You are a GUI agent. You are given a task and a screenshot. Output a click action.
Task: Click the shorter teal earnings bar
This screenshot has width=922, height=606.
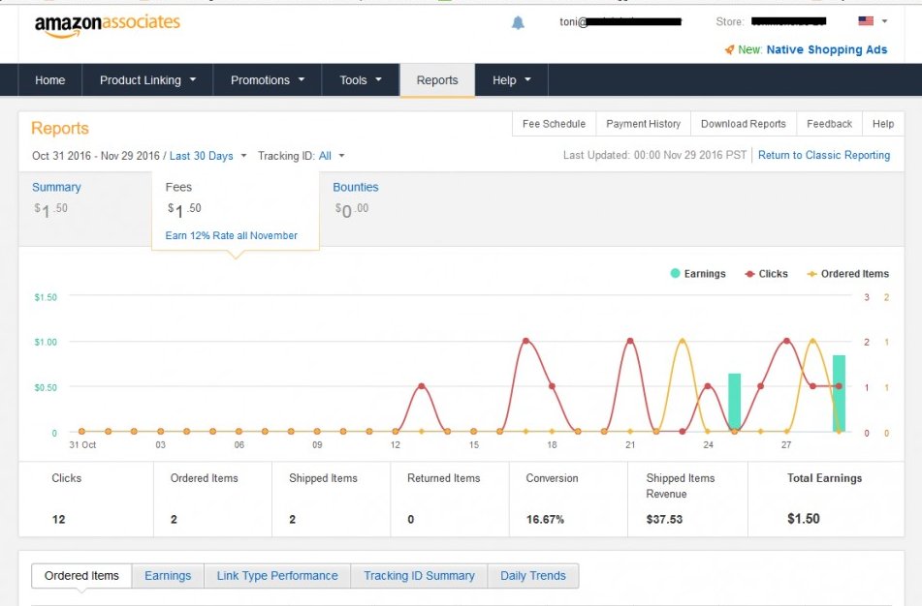point(735,402)
